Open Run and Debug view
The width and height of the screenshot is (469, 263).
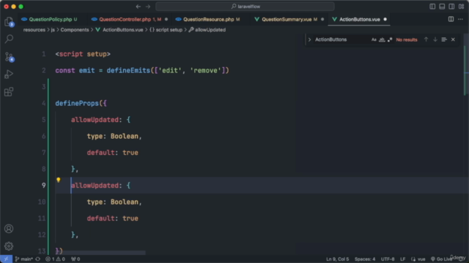(x=9, y=74)
